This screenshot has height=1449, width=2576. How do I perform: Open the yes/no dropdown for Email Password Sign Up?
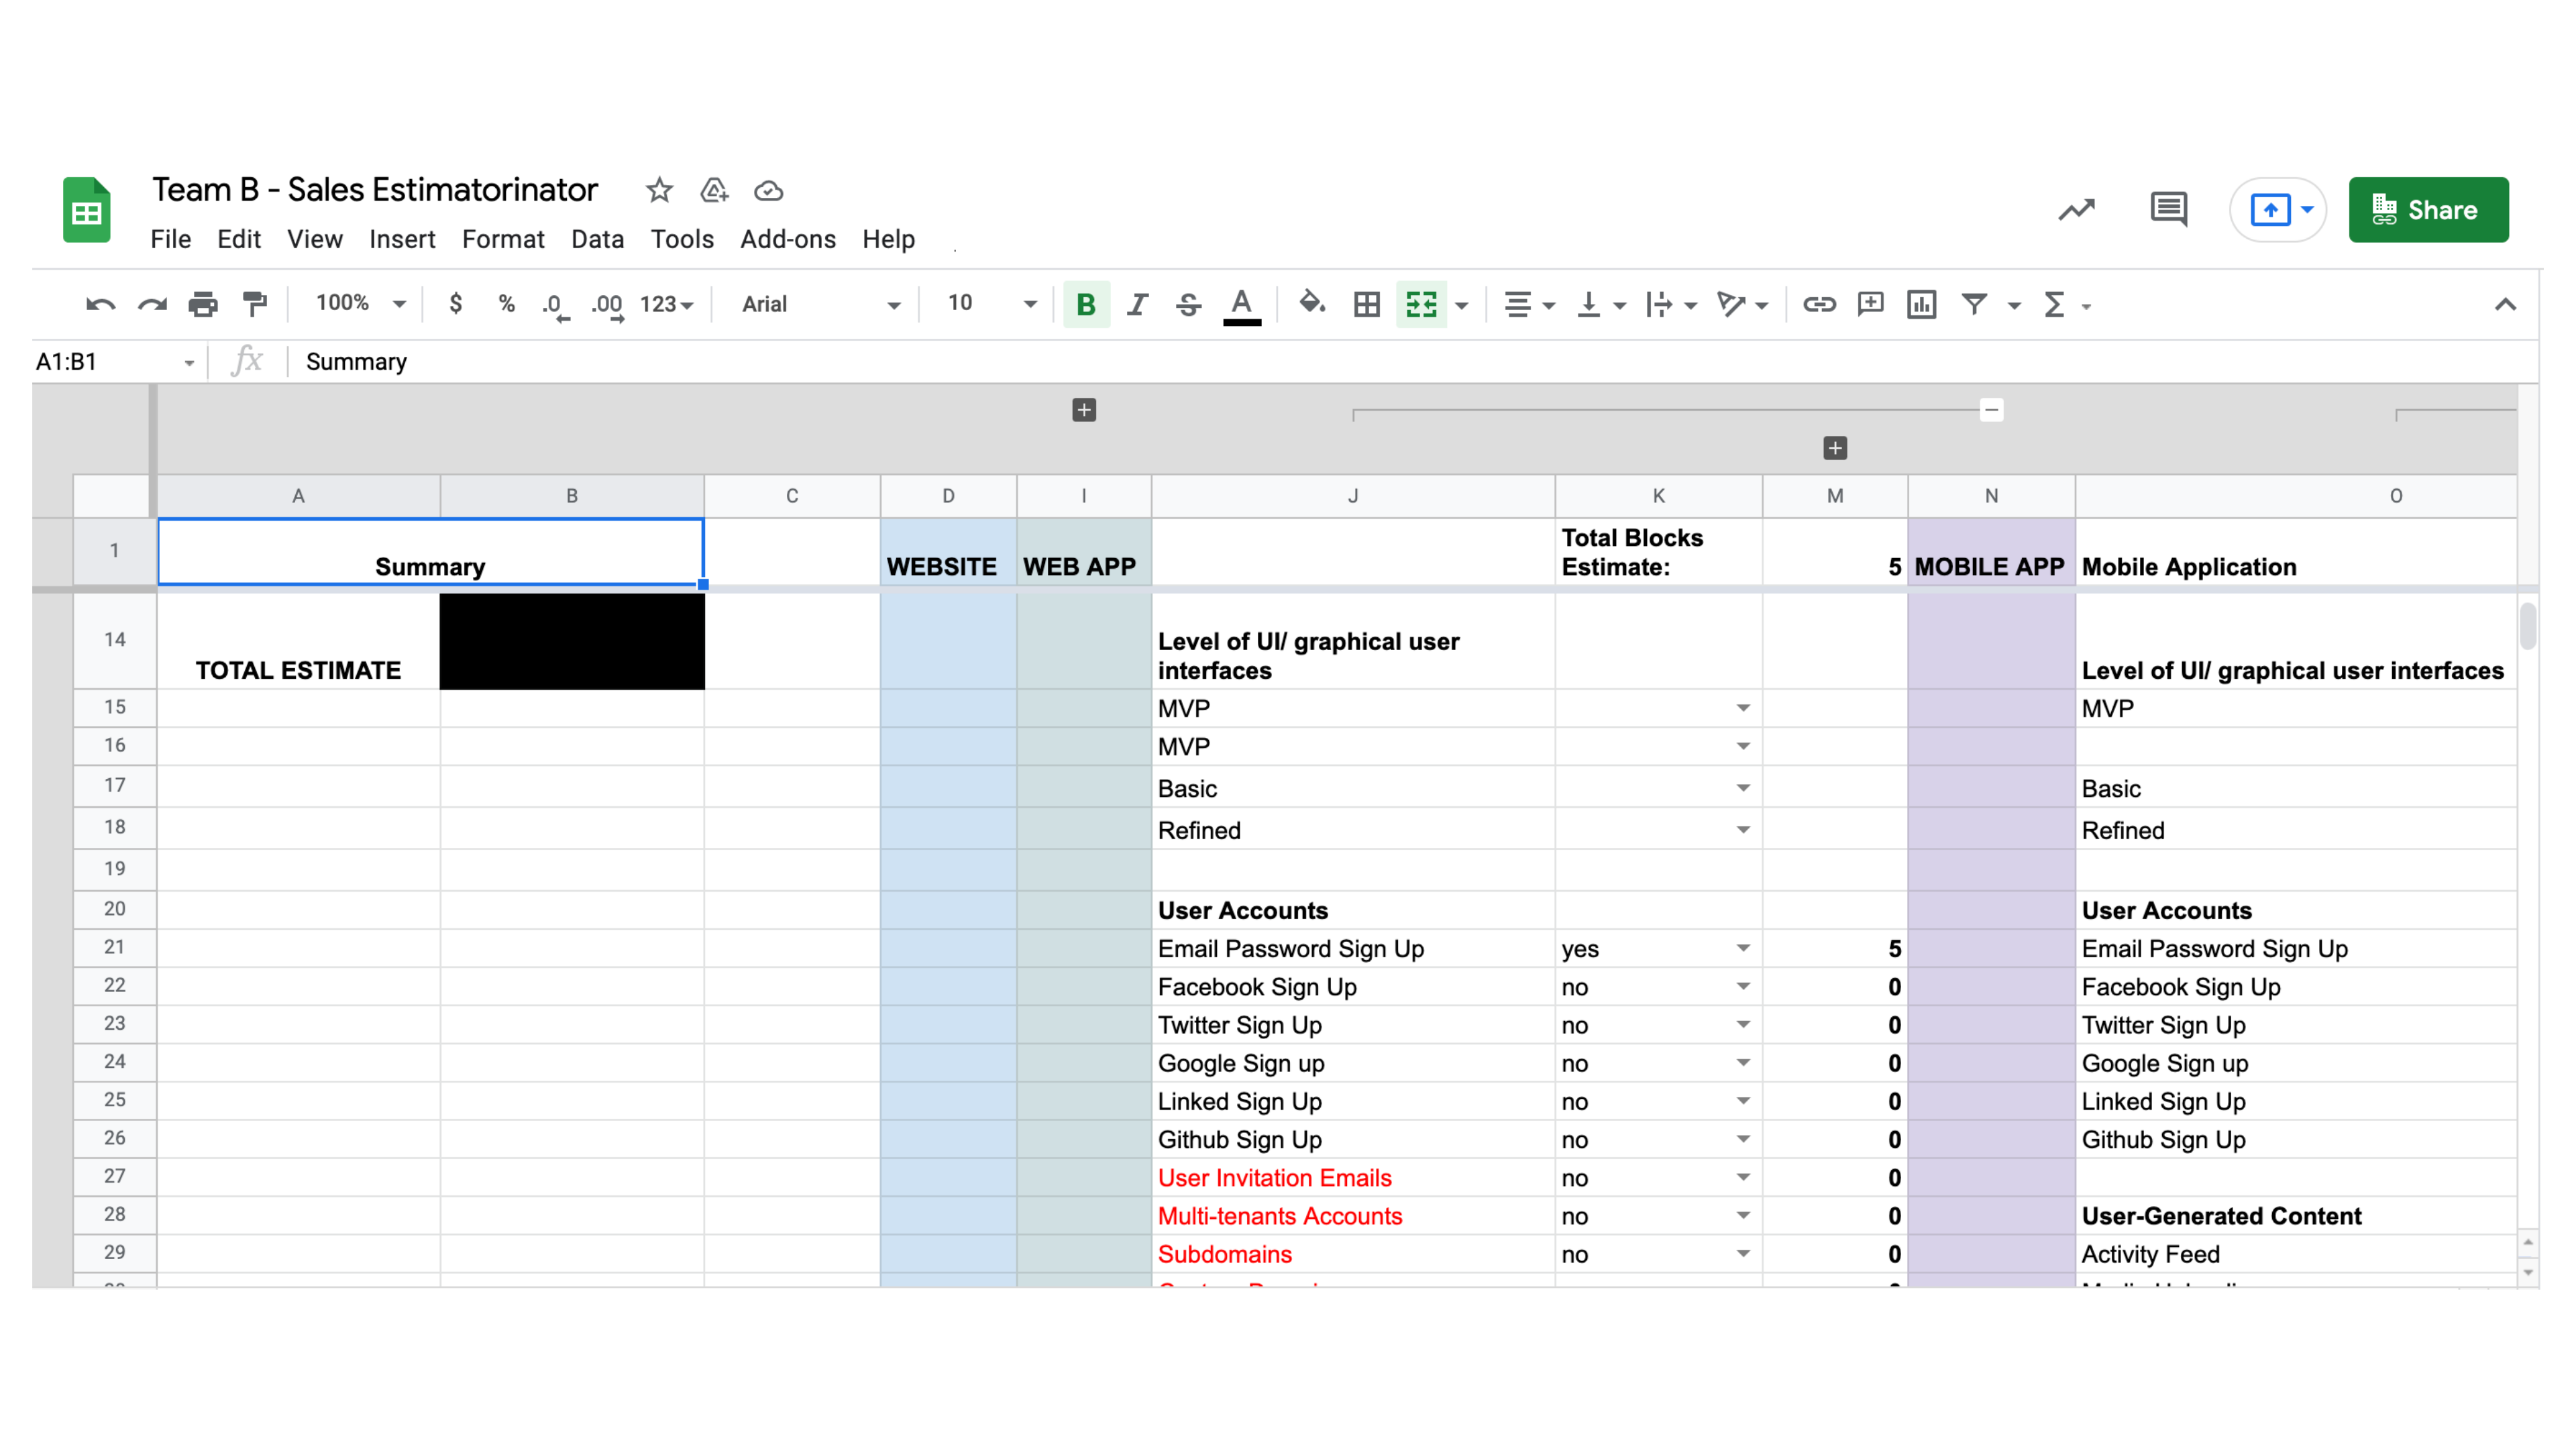[1742, 948]
